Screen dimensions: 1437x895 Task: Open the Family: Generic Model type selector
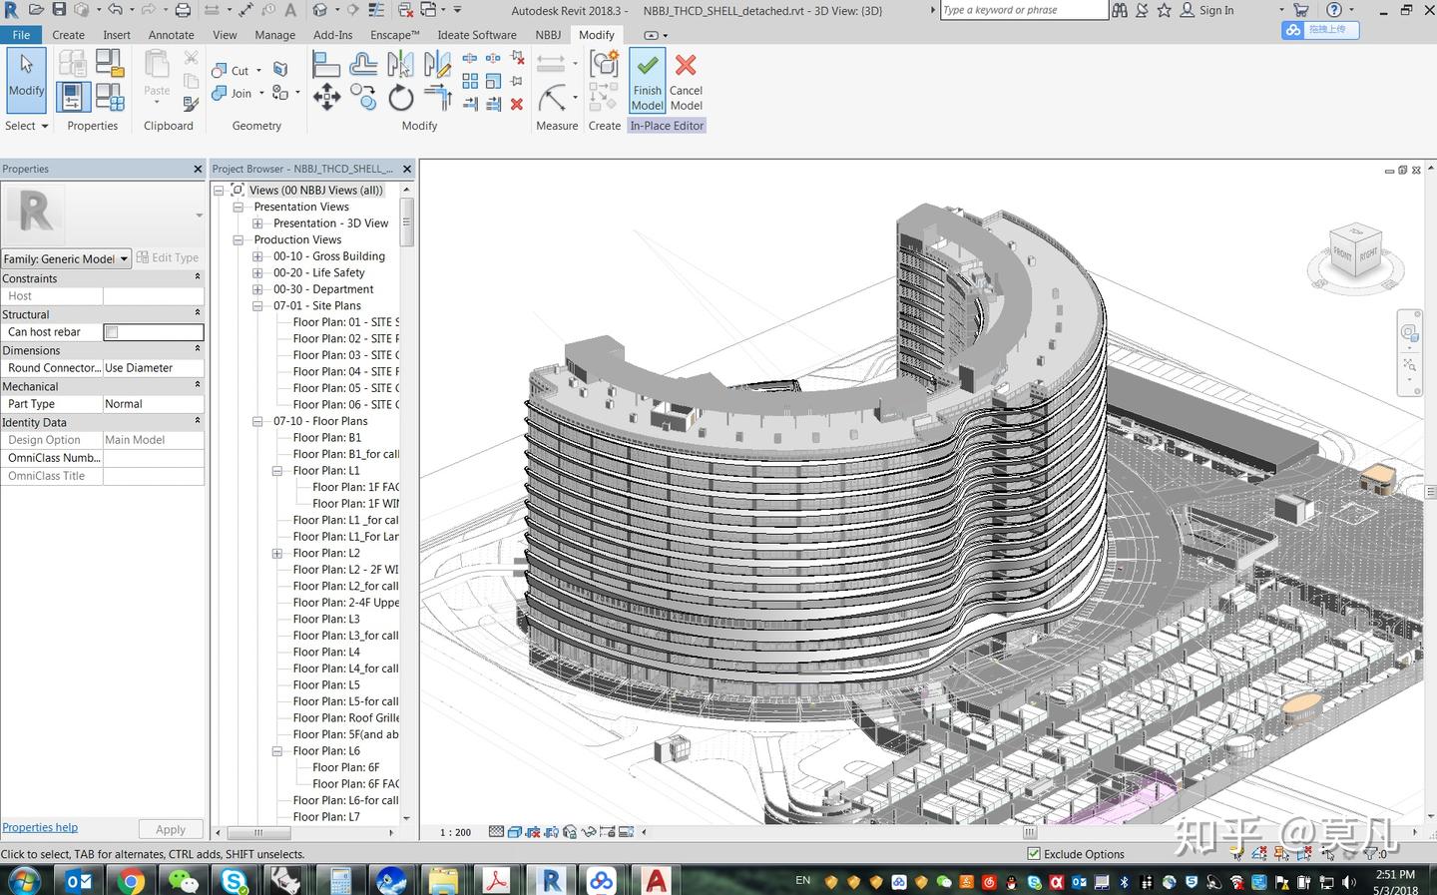(x=67, y=258)
